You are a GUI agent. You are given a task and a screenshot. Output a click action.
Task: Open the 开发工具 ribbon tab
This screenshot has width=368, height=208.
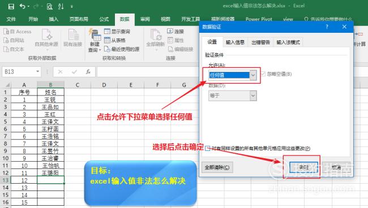coord(190,19)
